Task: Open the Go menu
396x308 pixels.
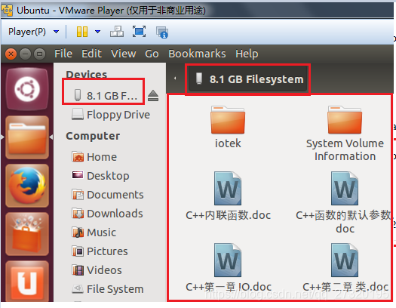Action: point(152,54)
